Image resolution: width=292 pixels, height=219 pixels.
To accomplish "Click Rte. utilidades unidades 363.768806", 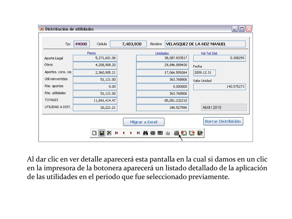I will click(162, 94).
